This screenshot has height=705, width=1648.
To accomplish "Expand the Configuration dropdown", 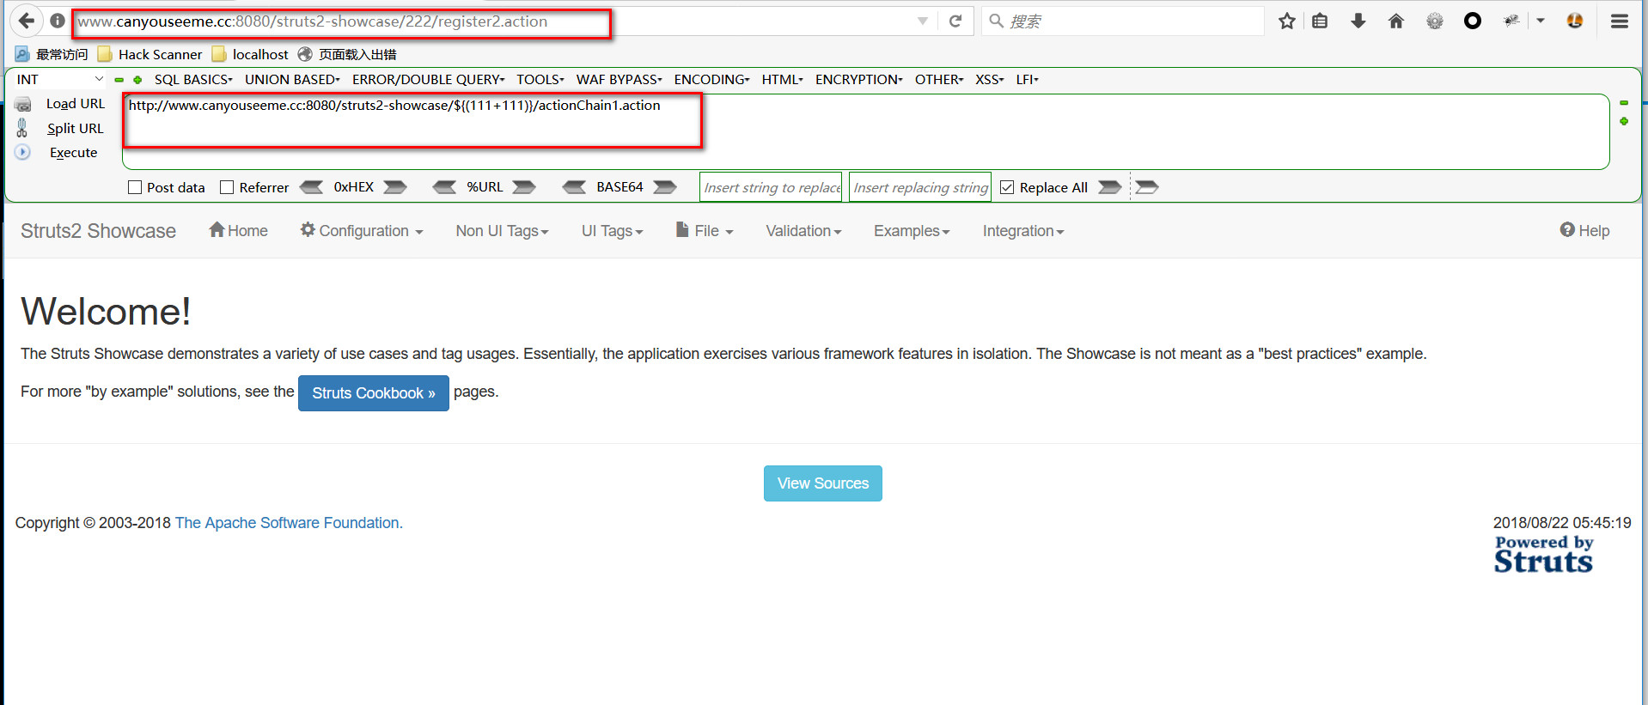I will [x=362, y=230].
